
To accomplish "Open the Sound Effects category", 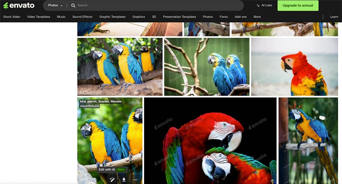I will (x=82, y=17).
